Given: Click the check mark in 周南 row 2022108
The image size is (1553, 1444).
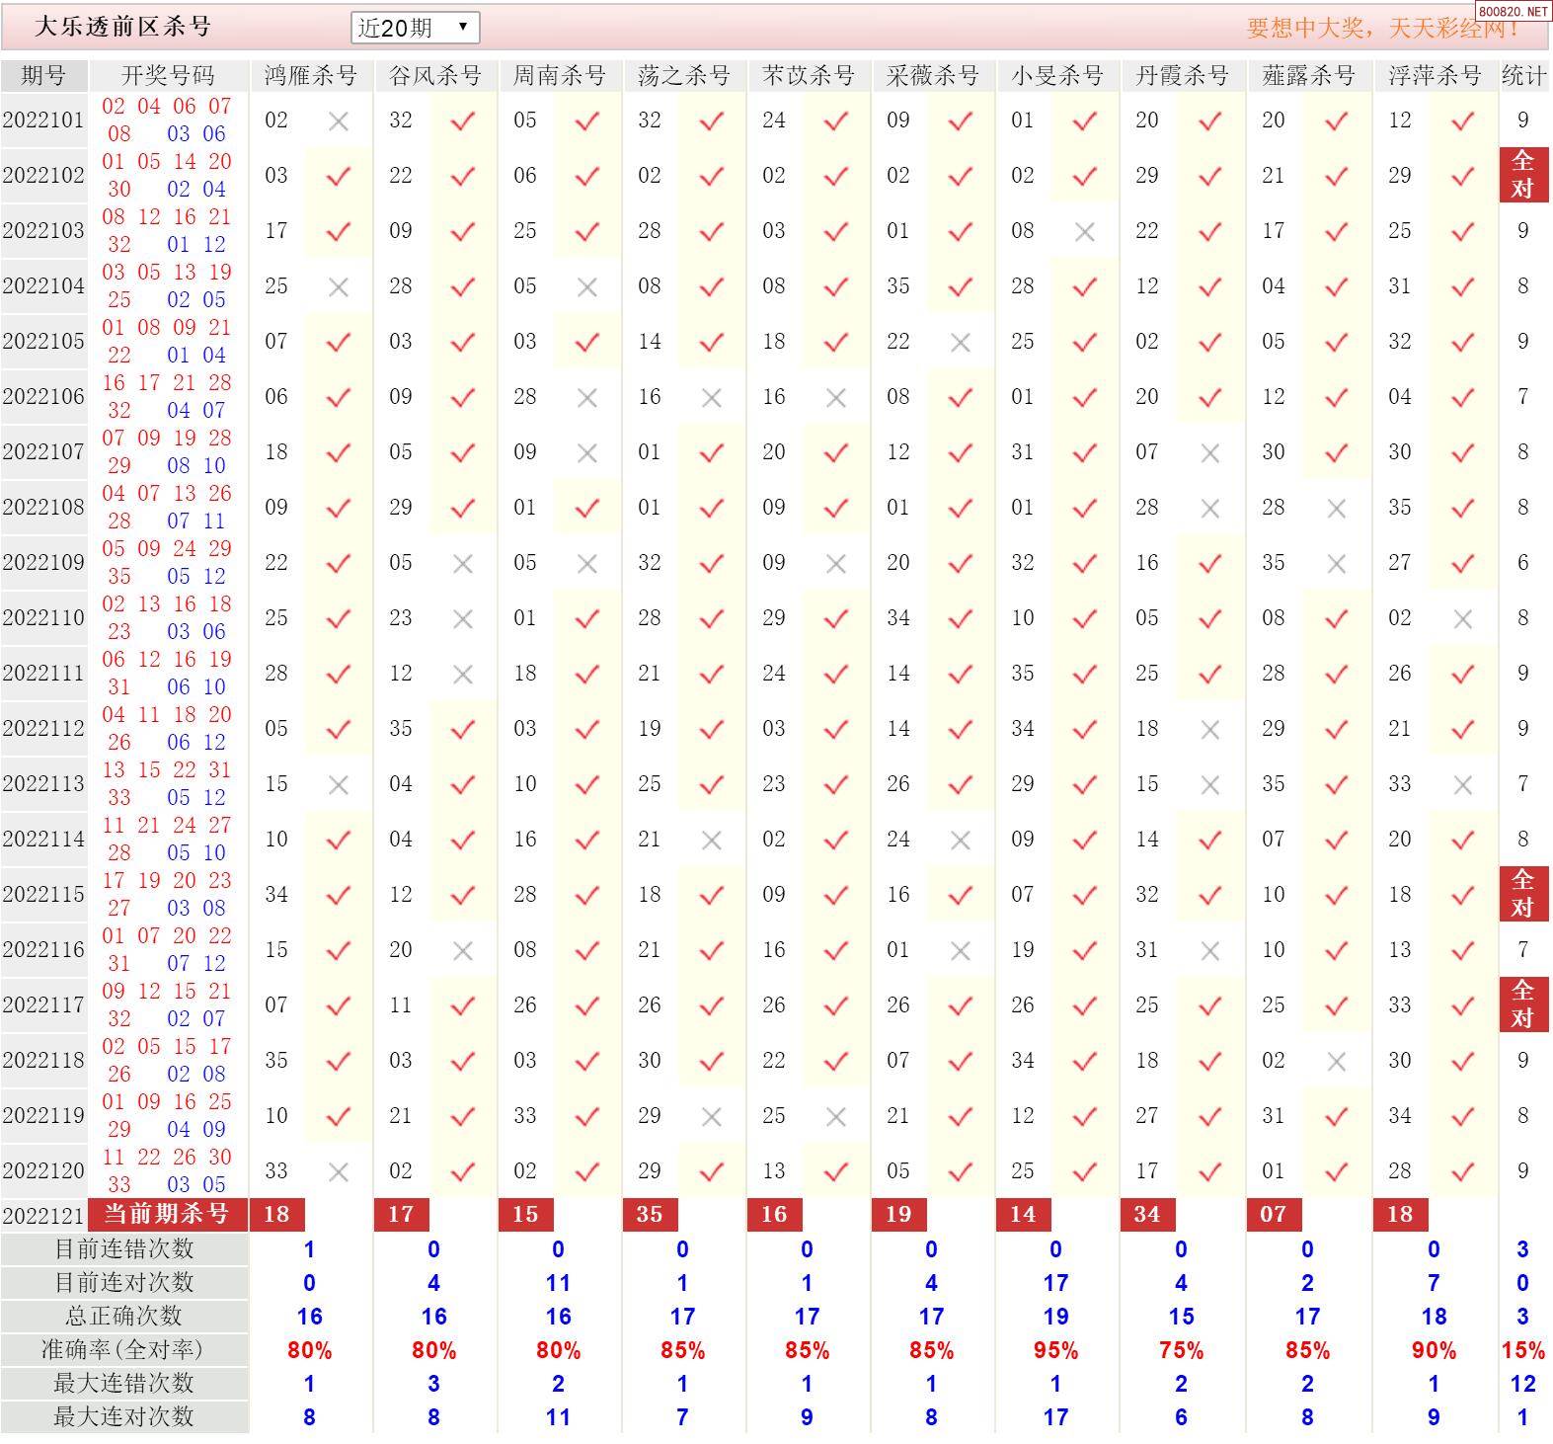Looking at the screenshot, I should tap(586, 508).
